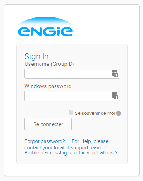Toggle remember-me via Se souvenir de moi label

tap(95, 113)
